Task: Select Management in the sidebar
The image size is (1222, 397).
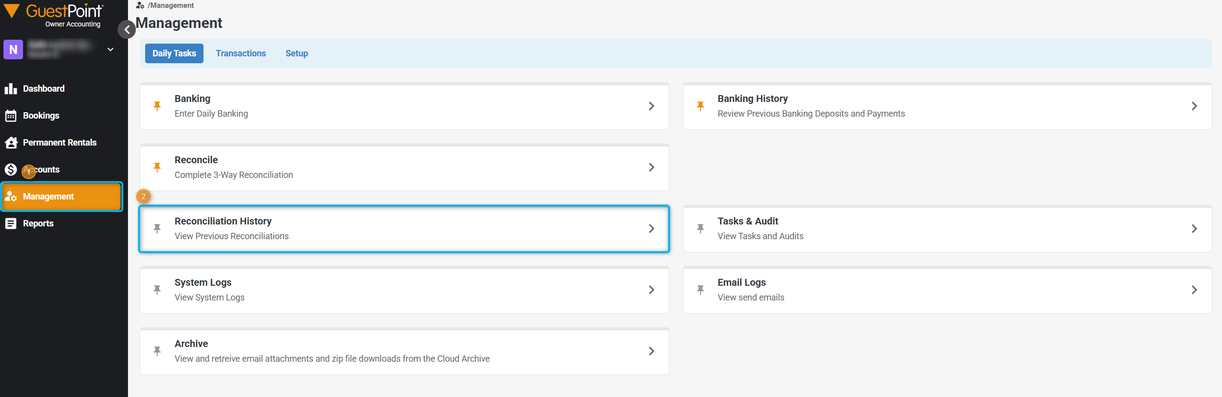Action: [x=62, y=197]
